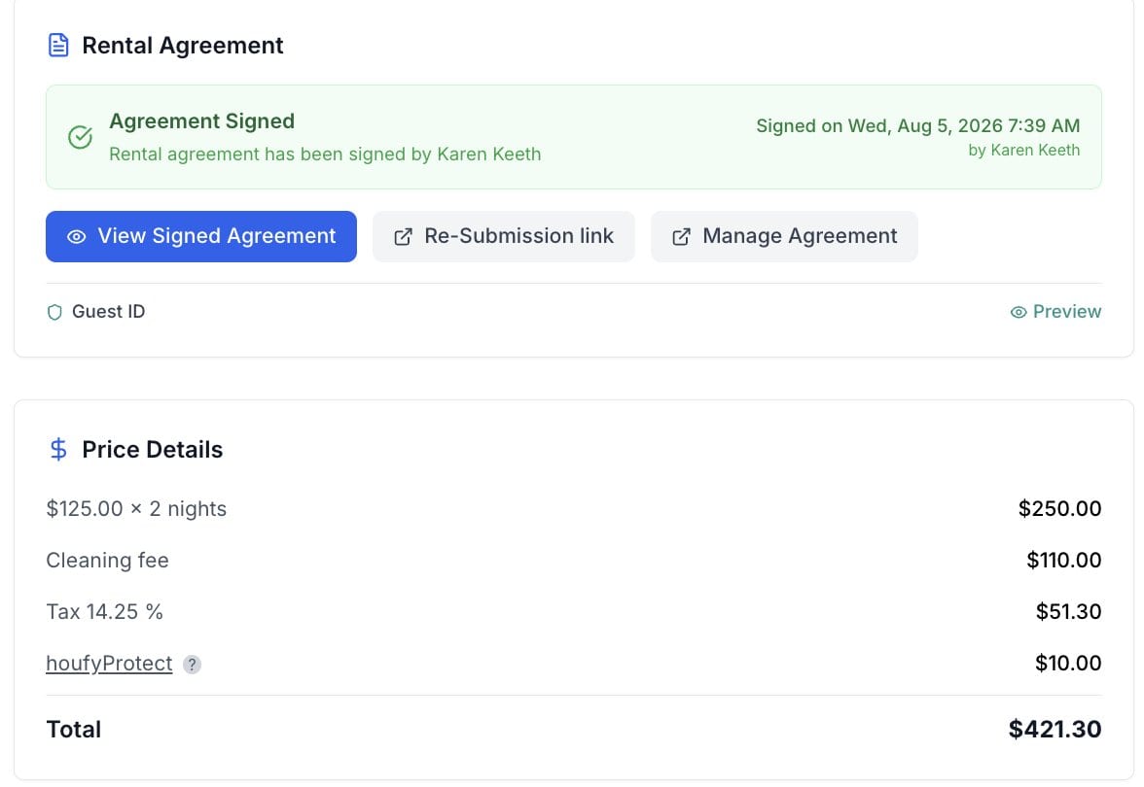Click the Guest ID label

tap(108, 311)
